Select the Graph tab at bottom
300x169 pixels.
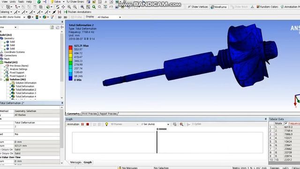[x=88, y=162]
